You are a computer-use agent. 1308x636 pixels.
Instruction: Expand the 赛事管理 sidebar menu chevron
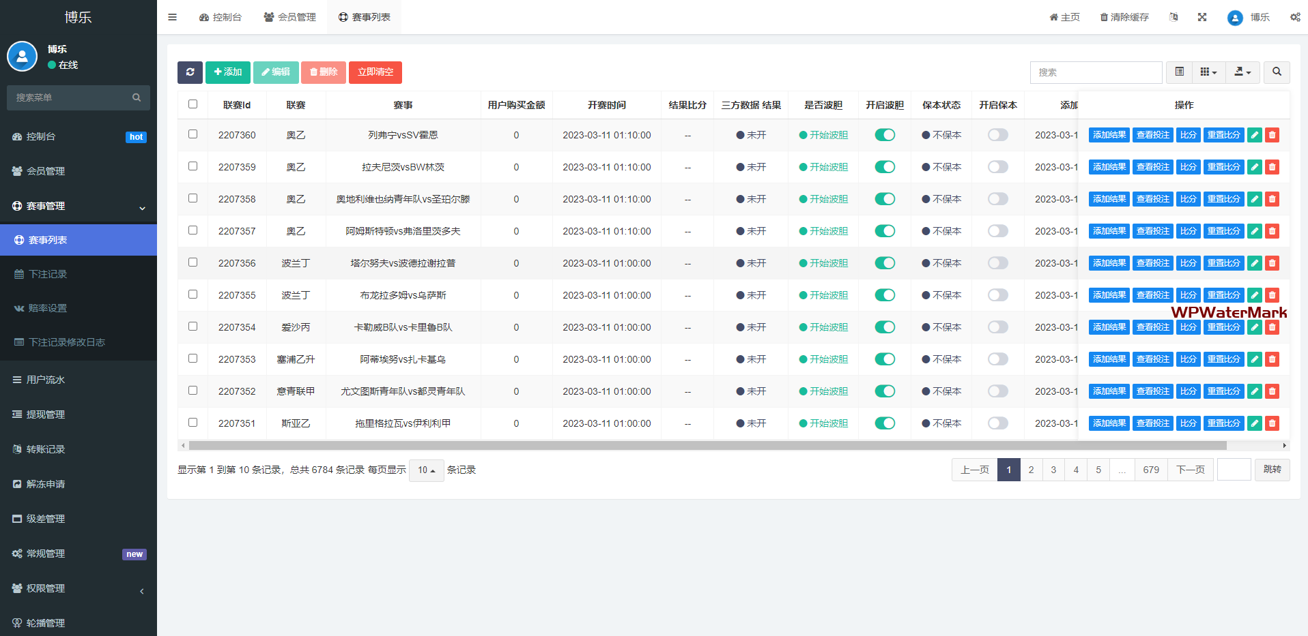pyautogui.click(x=142, y=208)
